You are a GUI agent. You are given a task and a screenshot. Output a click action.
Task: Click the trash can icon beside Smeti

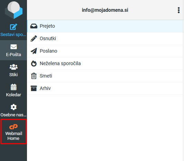(x=34, y=76)
